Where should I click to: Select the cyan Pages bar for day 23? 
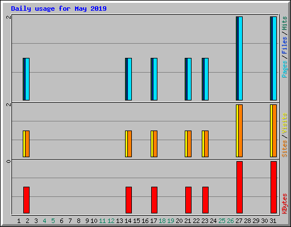point(206,79)
